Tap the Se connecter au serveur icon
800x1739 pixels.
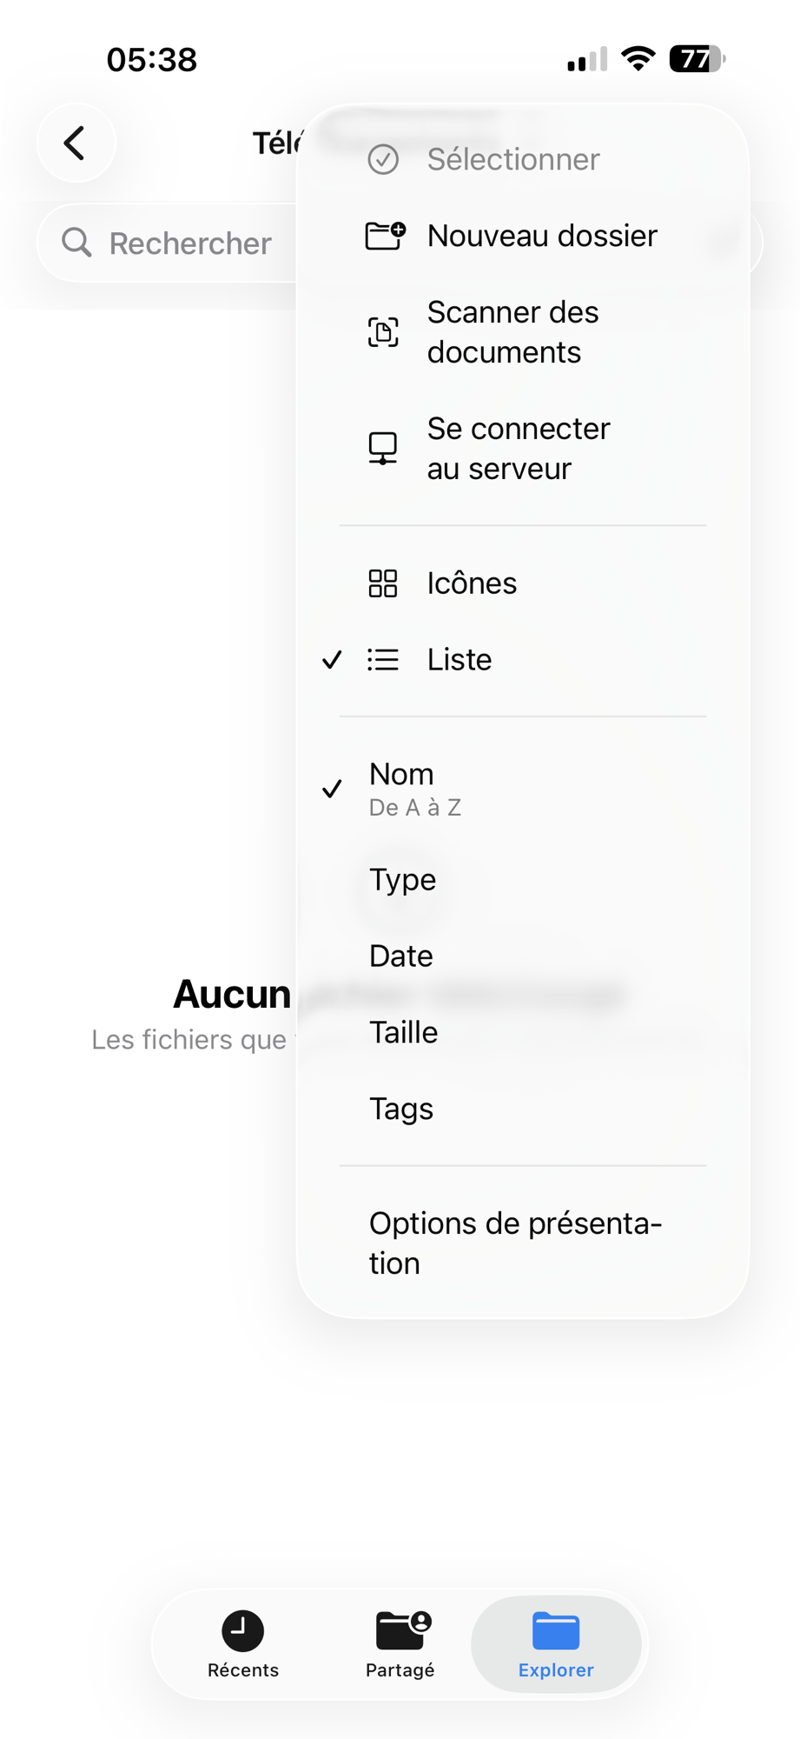[x=383, y=448]
